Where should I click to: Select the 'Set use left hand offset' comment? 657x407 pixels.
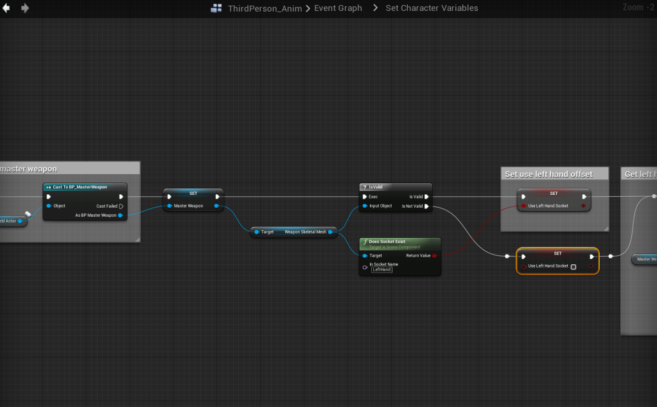pos(548,174)
